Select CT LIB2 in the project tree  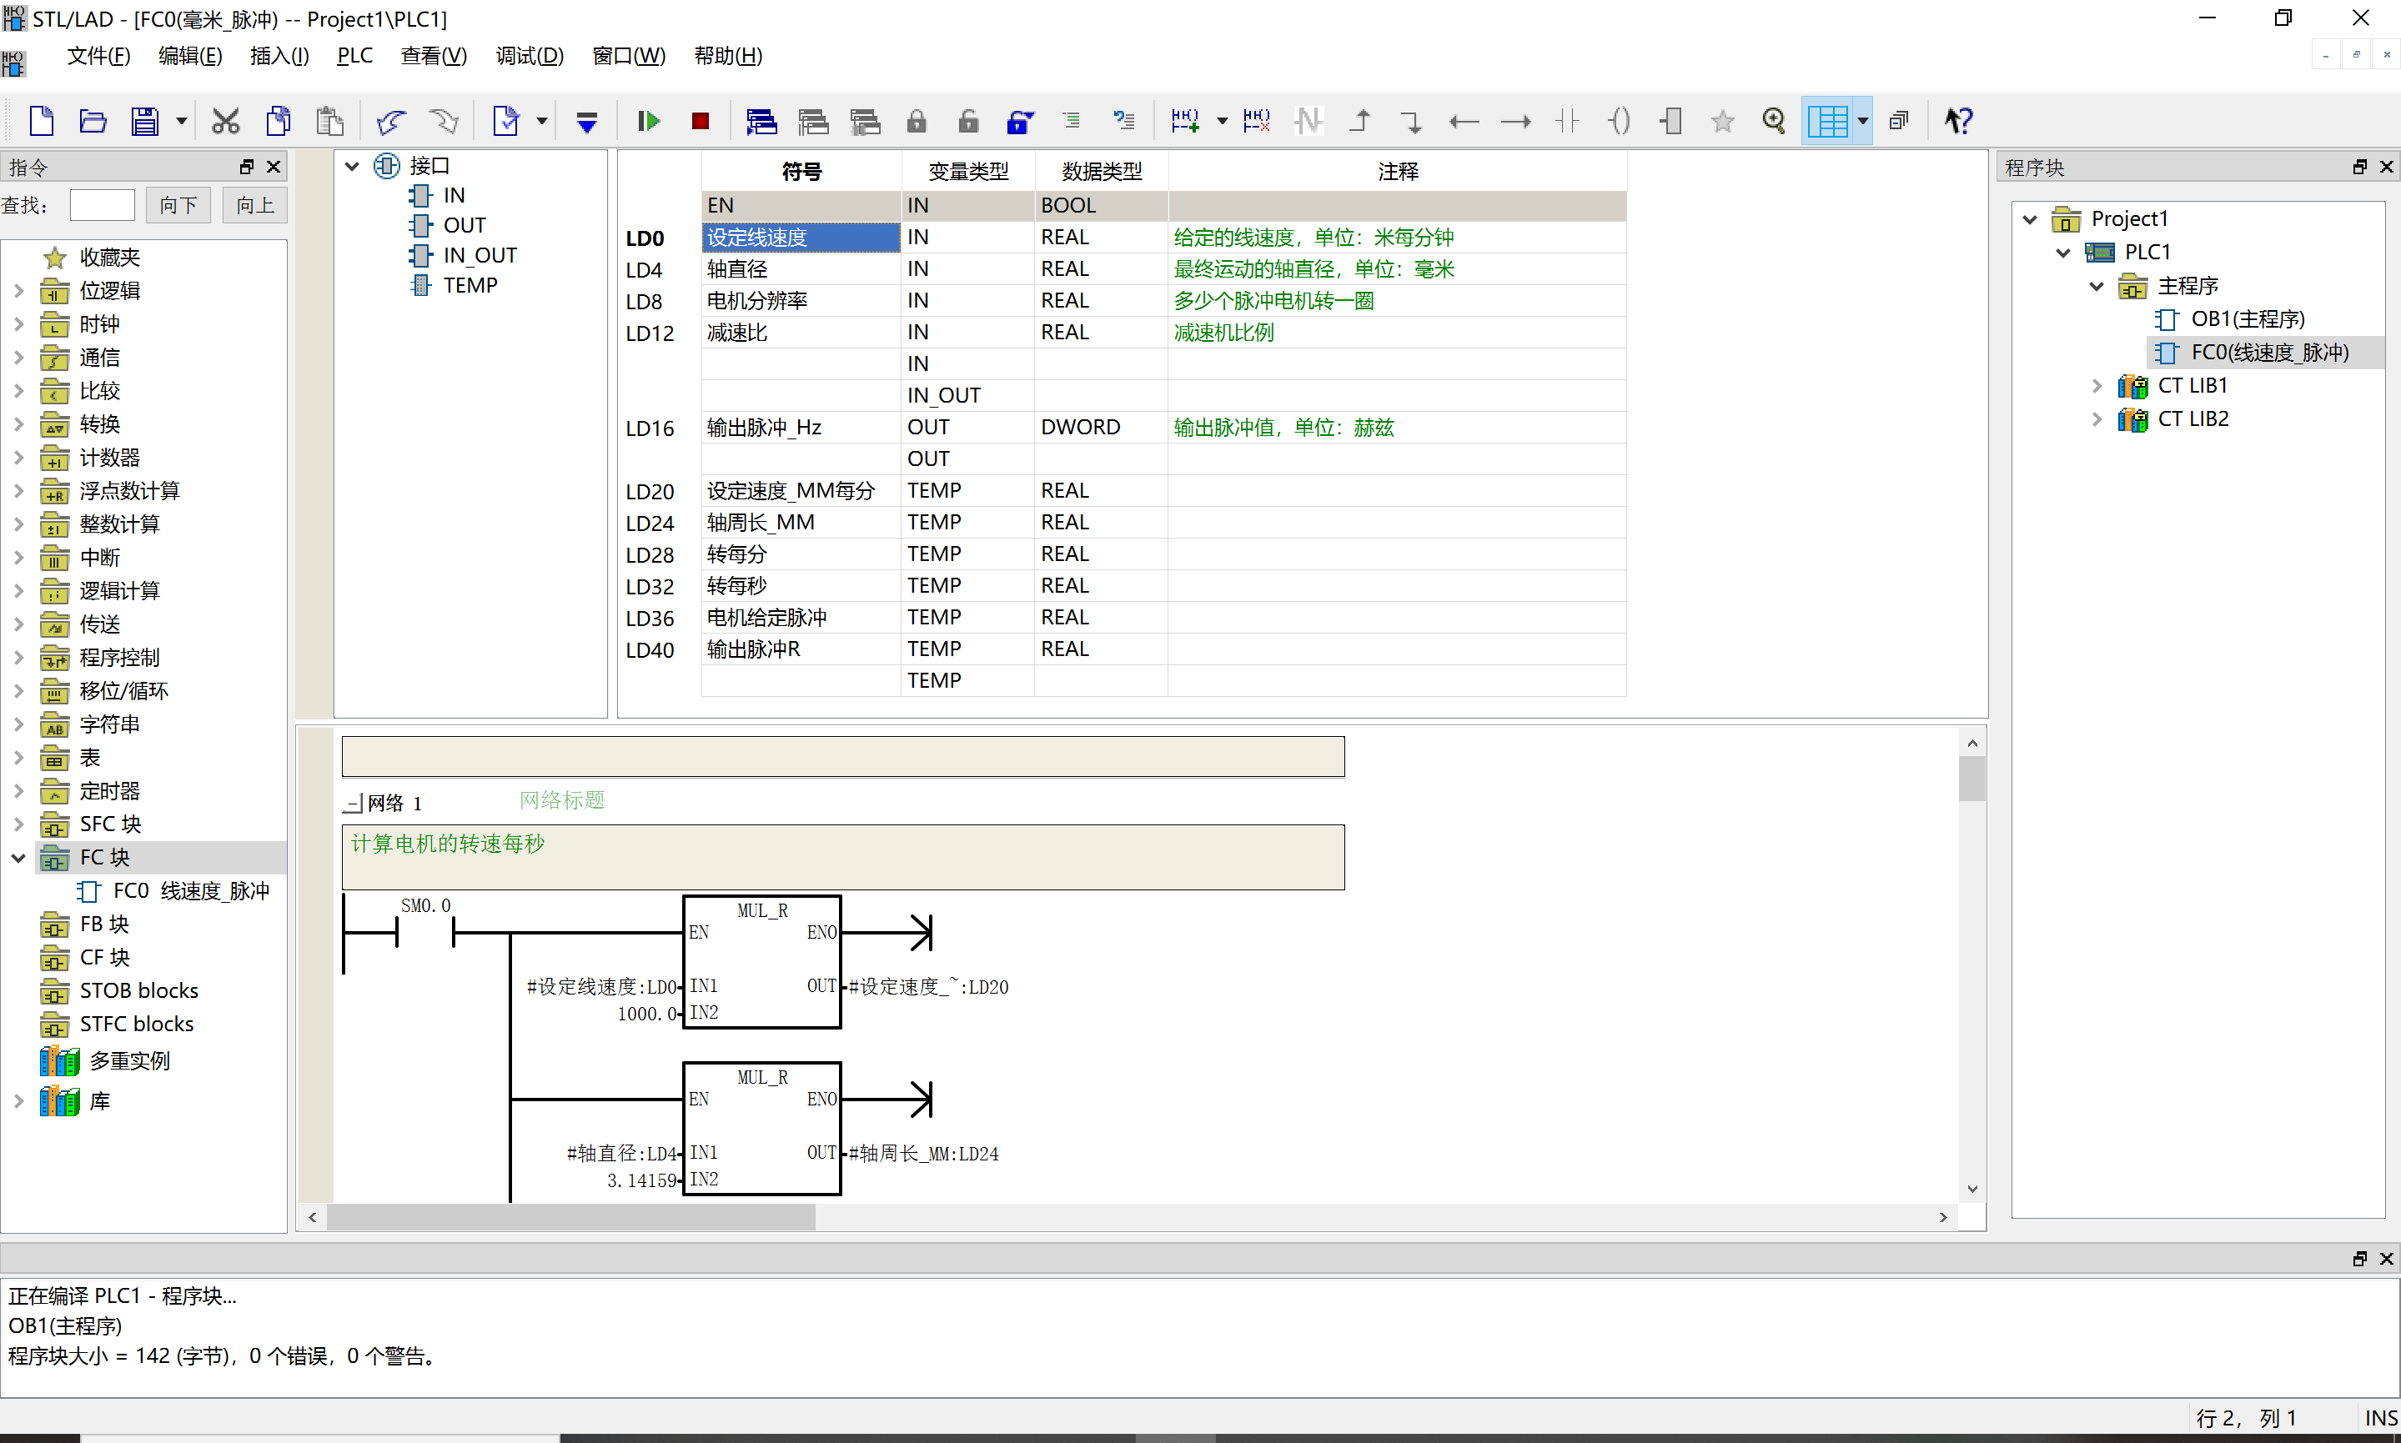tap(2192, 419)
